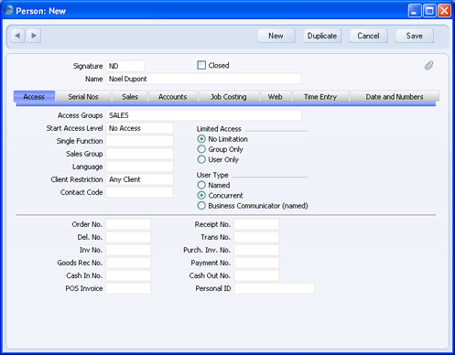Focus the Start Access Level field
Image resolution: width=455 pixels, height=355 pixels.
point(140,128)
